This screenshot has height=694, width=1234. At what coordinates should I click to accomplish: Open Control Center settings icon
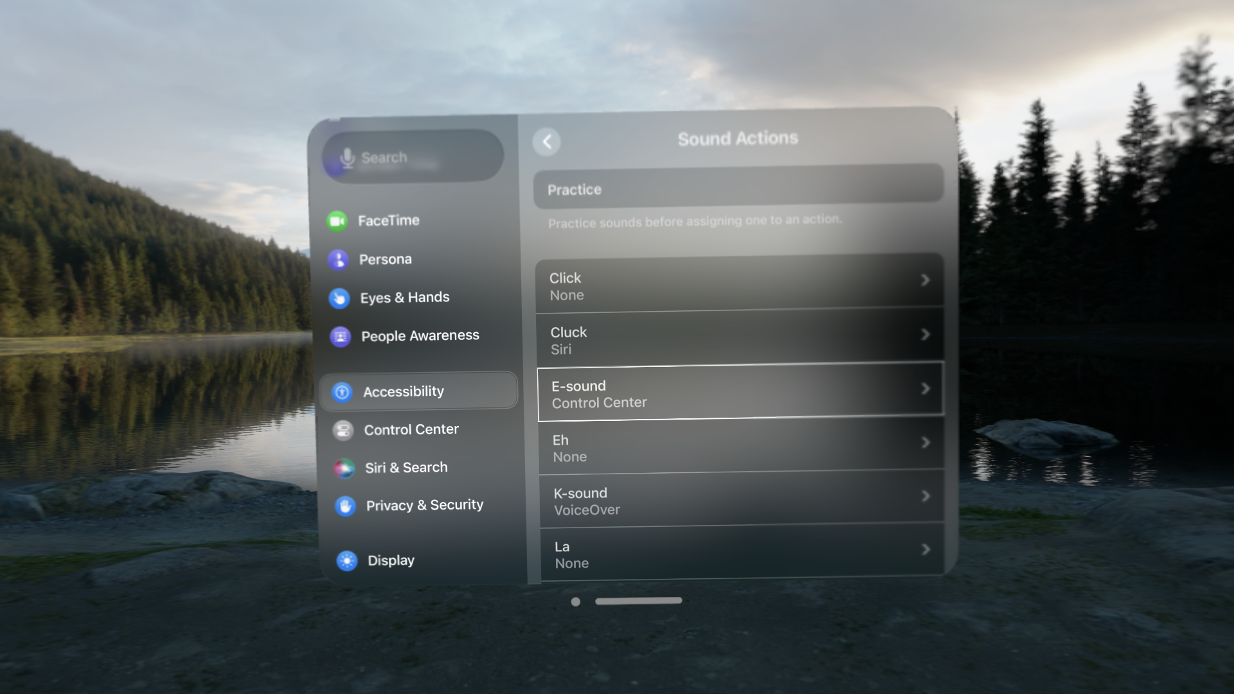click(344, 430)
